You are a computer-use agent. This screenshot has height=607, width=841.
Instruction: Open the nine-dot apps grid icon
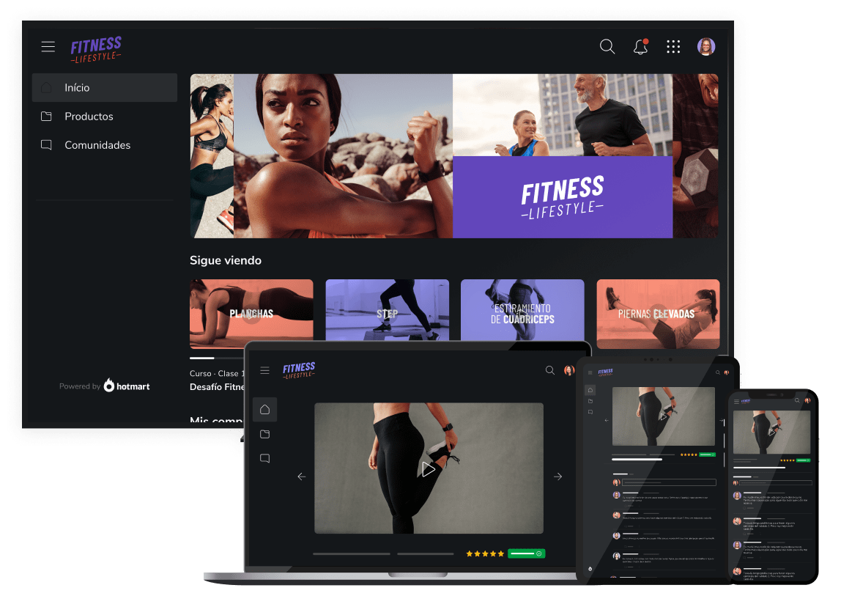(x=673, y=47)
